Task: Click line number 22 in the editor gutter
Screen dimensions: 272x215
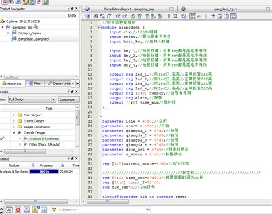Action: pos(90,122)
